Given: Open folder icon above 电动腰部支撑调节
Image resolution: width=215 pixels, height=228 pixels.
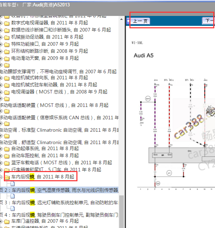Looking at the screenshot, I should [7, 65].
